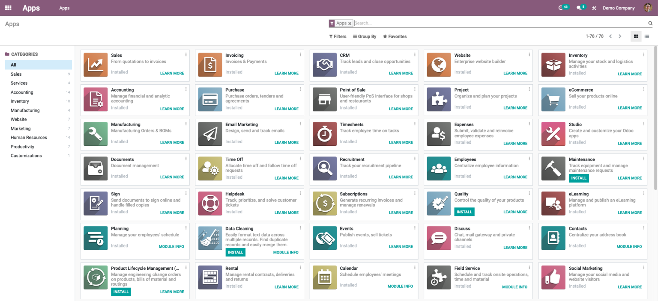Image resolution: width=658 pixels, height=301 pixels.
Task: Open the Discuss messages icon in the top bar
Action: pyautogui.click(x=579, y=8)
